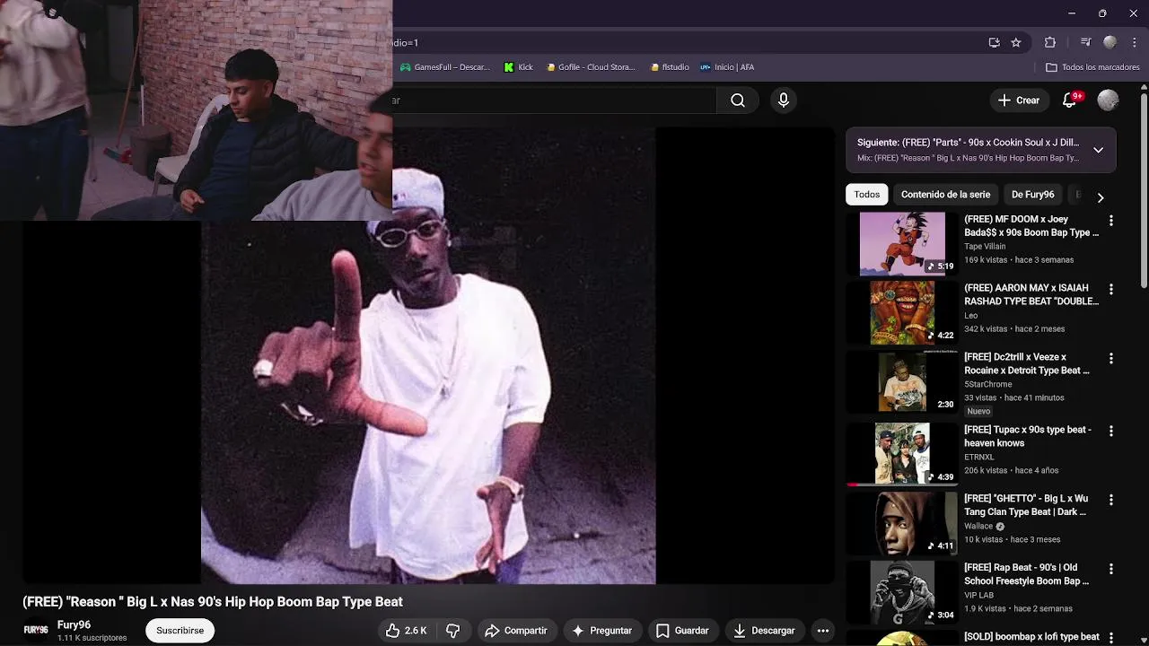Play MF DOOM x Joey Bada$$ thumbnail
Screen dimensions: 1149x646
[x=902, y=243]
